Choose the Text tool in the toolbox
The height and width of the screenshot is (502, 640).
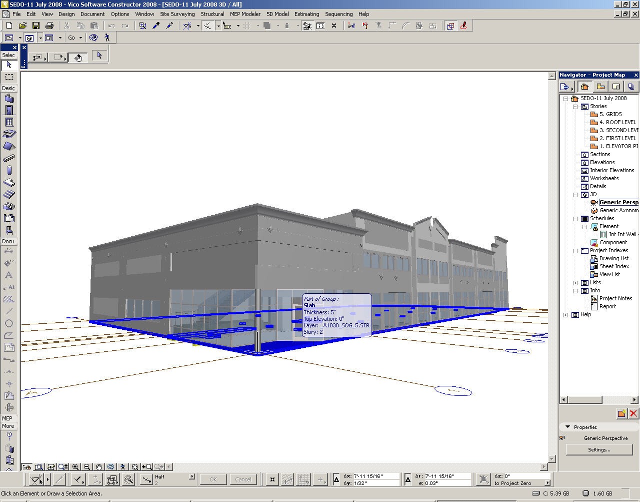[x=9, y=275]
